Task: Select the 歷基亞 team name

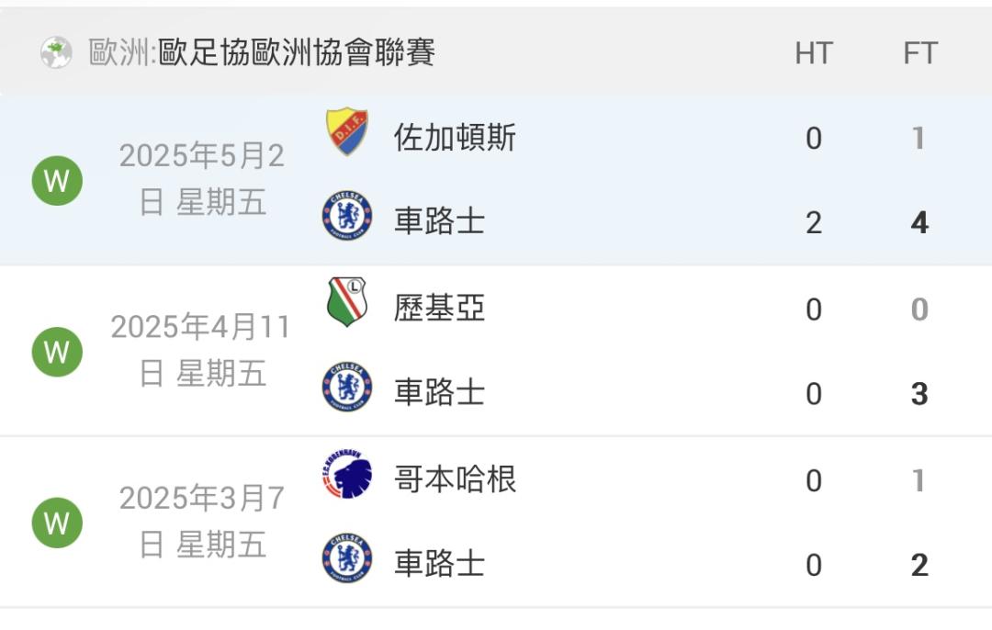Action: click(x=440, y=308)
